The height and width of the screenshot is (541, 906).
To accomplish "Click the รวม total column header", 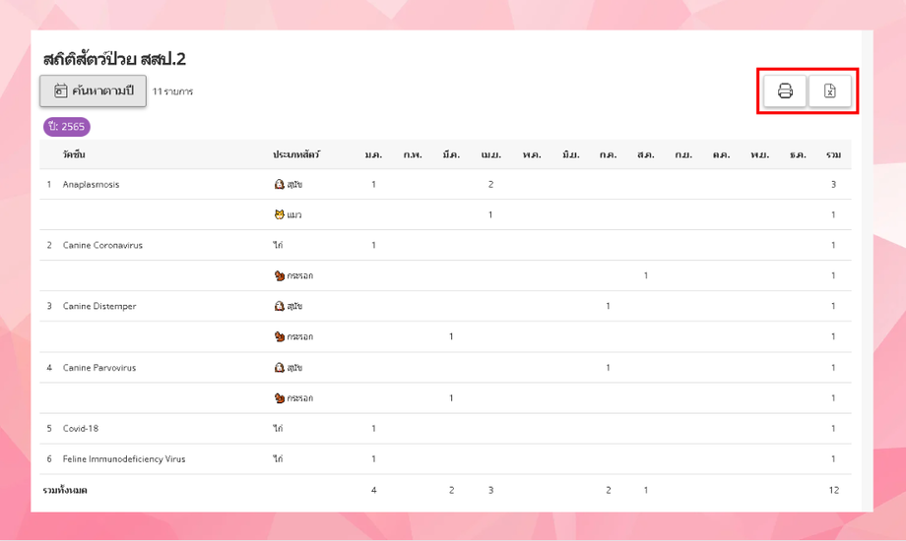I will pos(833,154).
